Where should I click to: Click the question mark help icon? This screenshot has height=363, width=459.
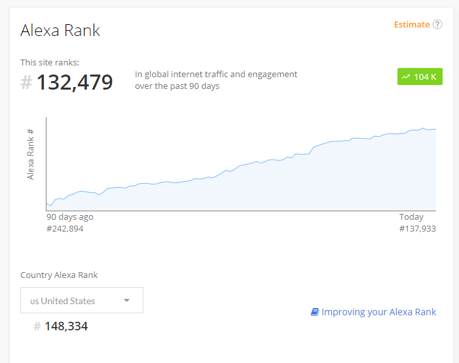[437, 25]
